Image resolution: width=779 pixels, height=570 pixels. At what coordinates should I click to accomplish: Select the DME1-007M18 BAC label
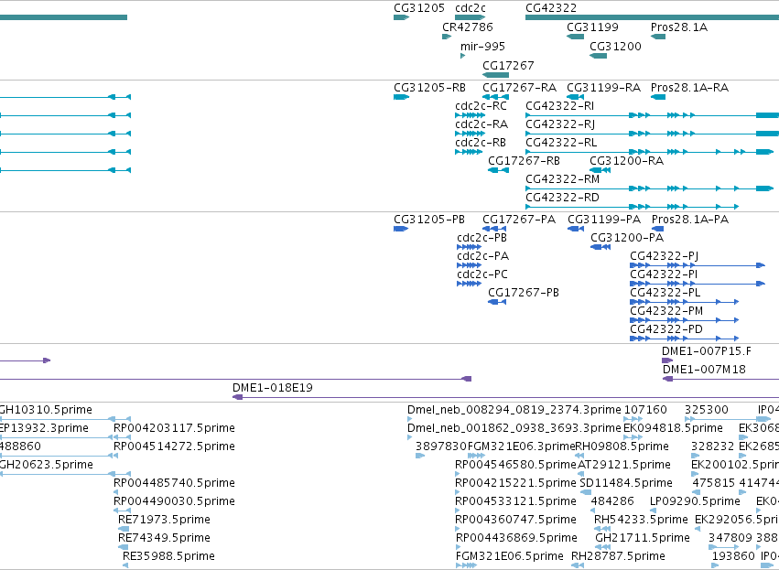(x=704, y=370)
